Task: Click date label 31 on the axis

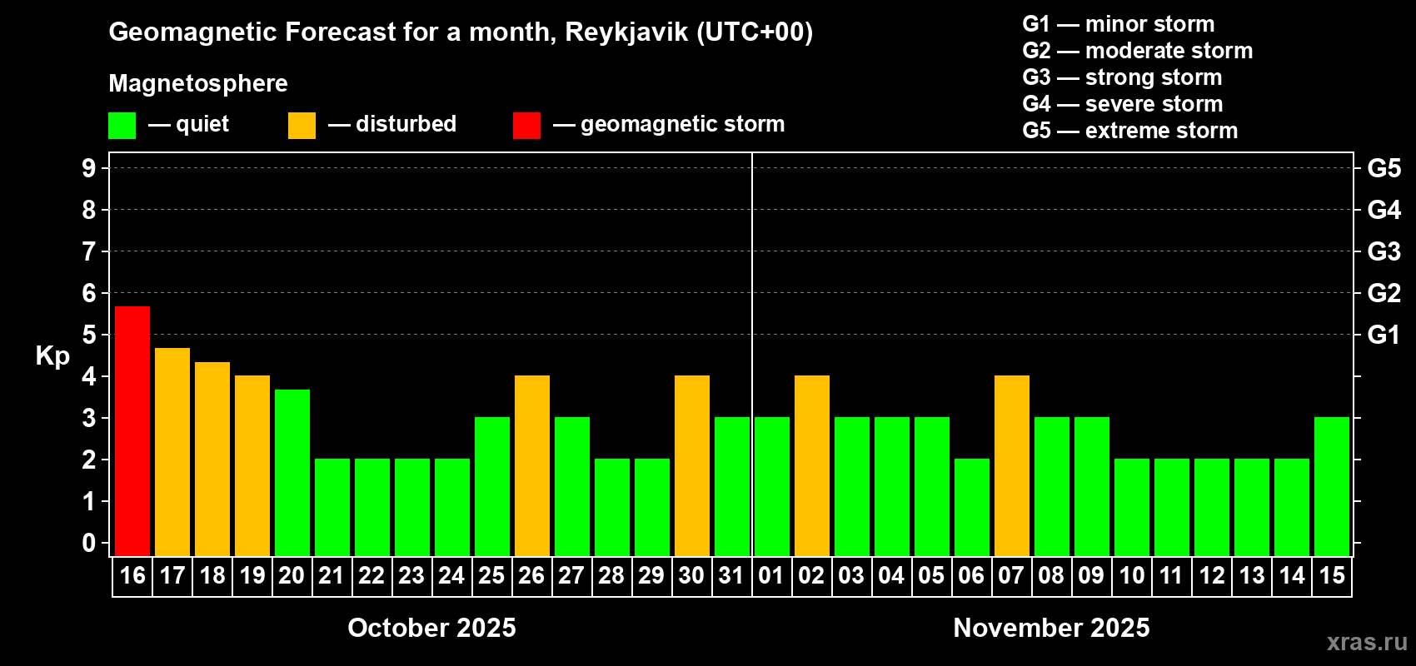Action: 731,575
